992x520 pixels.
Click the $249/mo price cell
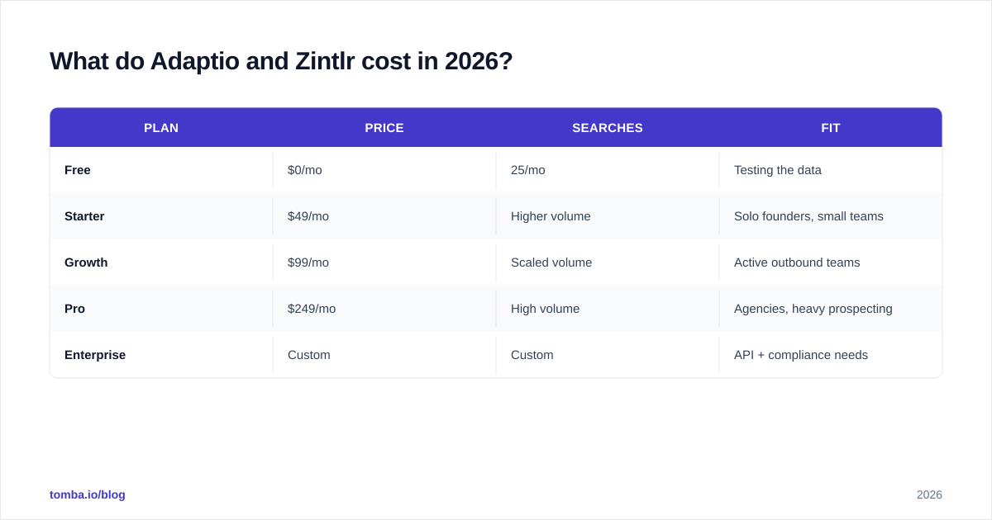click(x=384, y=309)
